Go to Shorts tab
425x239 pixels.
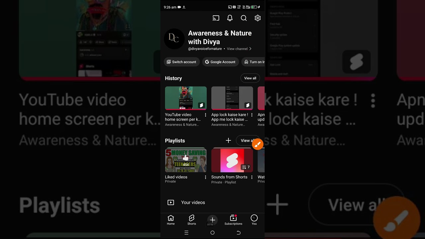[192, 220]
